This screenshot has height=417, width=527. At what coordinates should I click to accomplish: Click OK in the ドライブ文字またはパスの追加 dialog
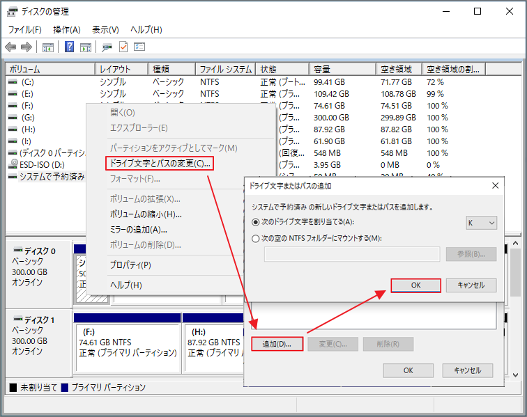416,285
